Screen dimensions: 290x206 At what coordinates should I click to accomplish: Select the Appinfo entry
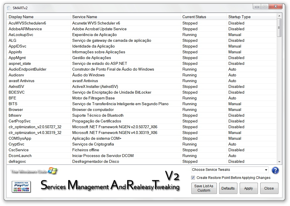(142, 52)
